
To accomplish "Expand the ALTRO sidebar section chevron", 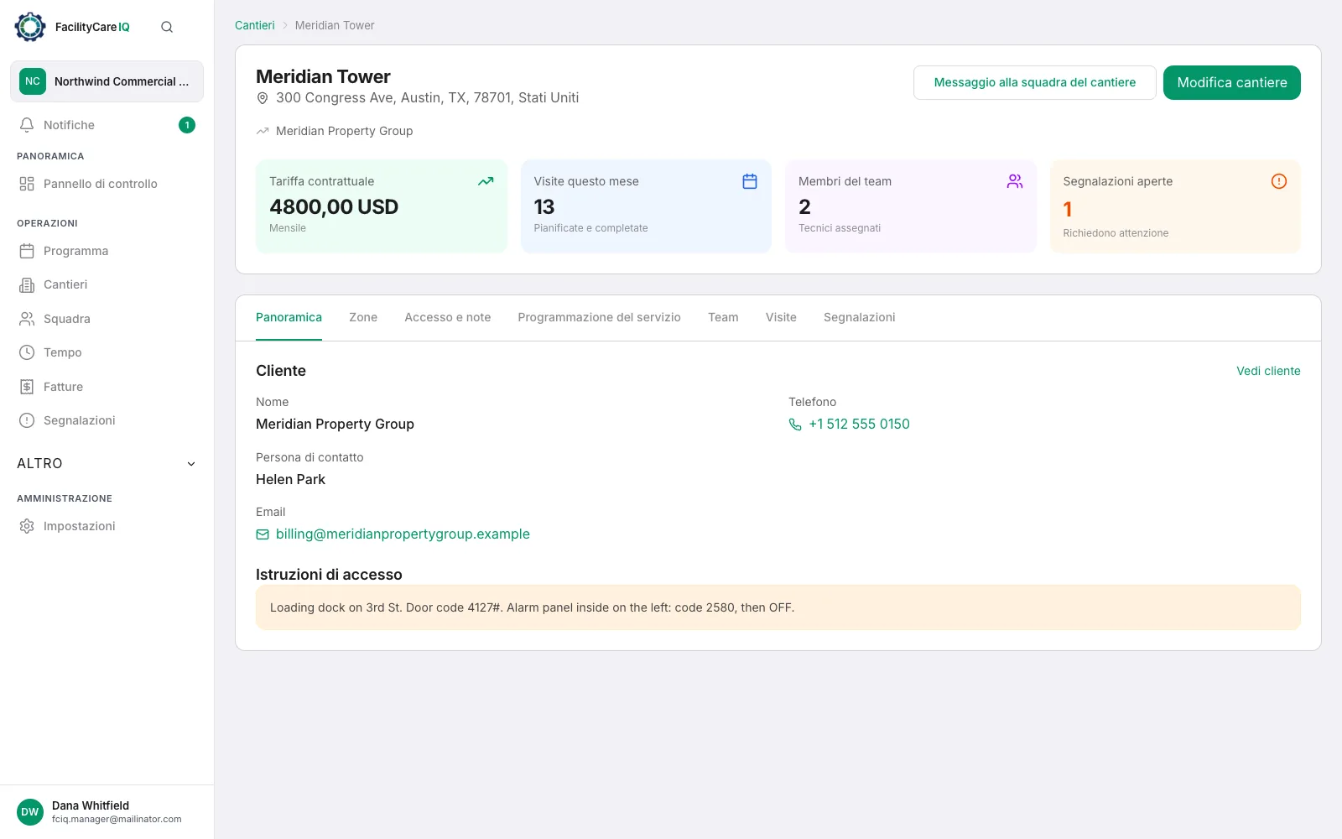I will tap(191, 464).
